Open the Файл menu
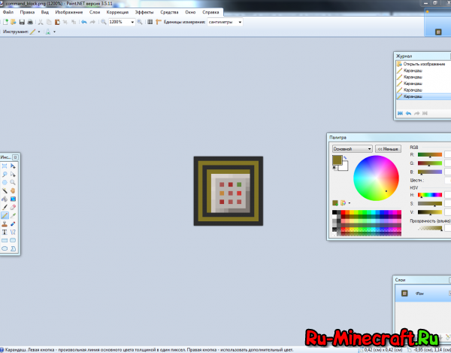451x353 pixels. (x=8, y=12)
